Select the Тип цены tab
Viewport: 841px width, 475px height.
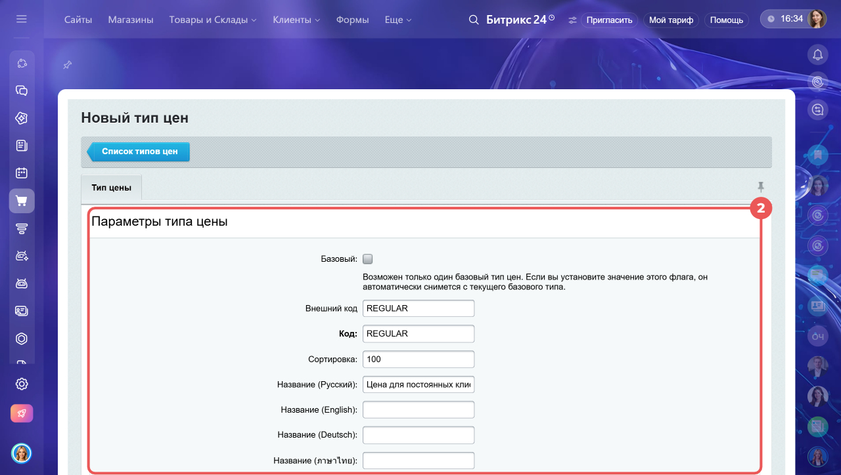coord(111,188)
